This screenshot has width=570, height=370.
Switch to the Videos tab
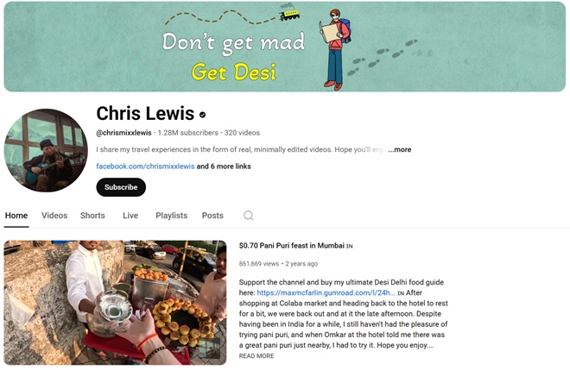coord(54,216)
